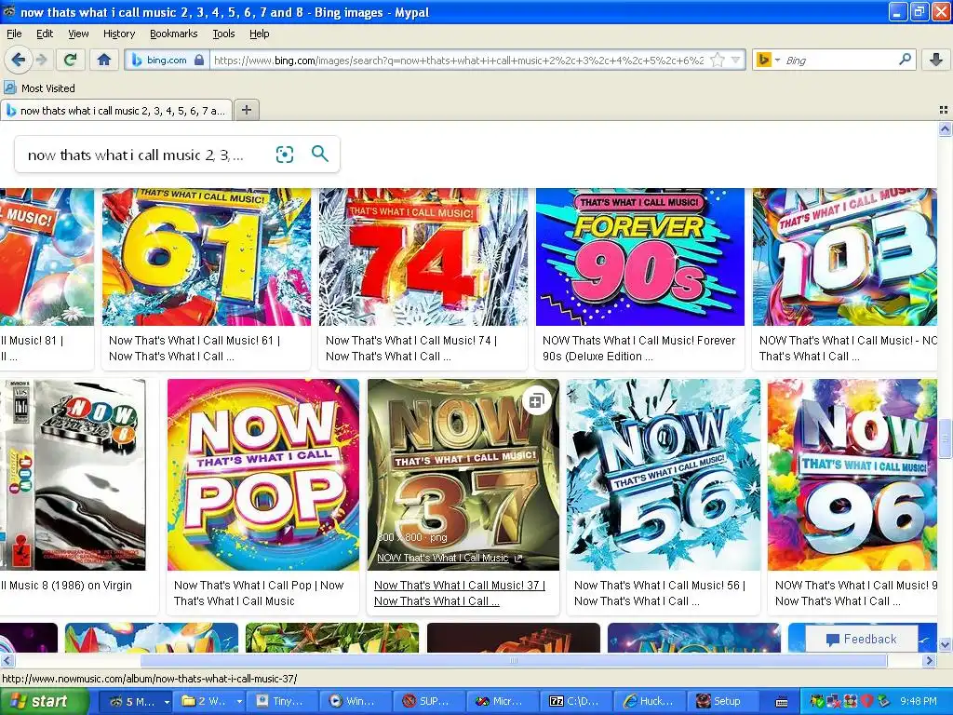Screen dimensions: 953x715
Task: Switch to the SUPERAntiSpyware taskbar window
Action: [x=429, y=702]
